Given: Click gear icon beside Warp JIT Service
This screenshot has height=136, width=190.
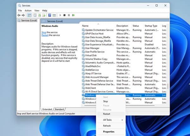Looking at the screenshot, I should pyautogui.click(x=83, y=73).
